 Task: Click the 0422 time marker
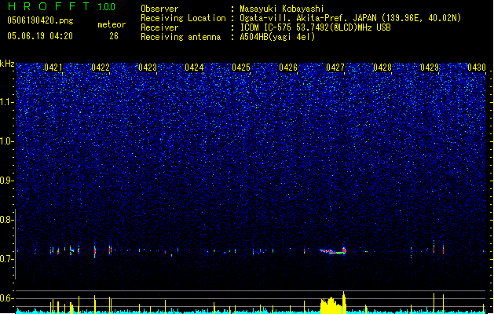[x=101, y=68]
